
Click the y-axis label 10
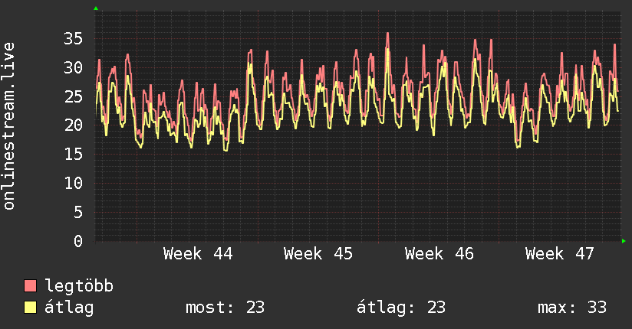[x=74, y=184]
